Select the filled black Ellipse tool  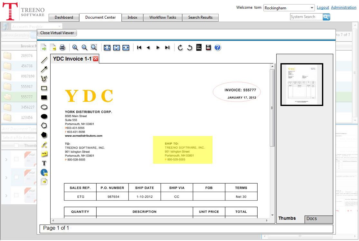[x=44, y=116]
